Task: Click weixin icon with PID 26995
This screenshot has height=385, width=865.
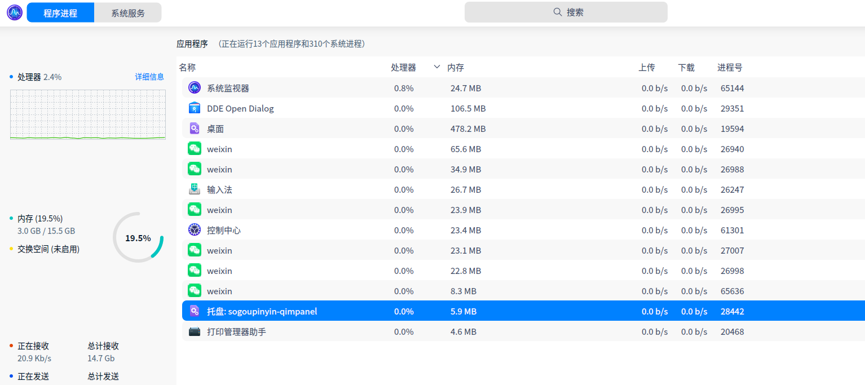Action: 195,209
